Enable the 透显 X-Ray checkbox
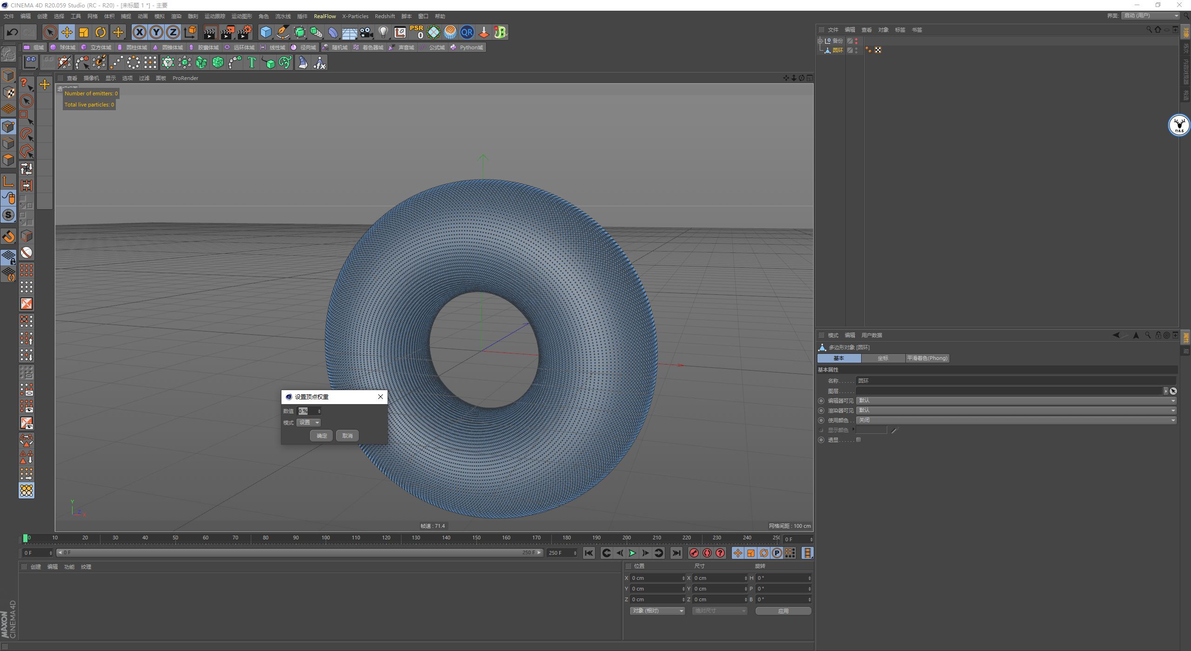 click(859, 440)
